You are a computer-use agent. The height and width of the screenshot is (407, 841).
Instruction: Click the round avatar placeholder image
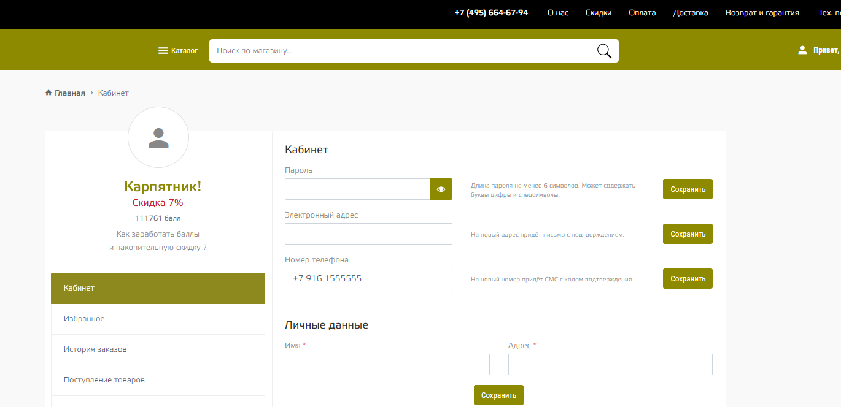[x=158, y=138]
